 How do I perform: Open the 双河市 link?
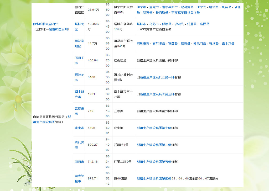point(79,162)
